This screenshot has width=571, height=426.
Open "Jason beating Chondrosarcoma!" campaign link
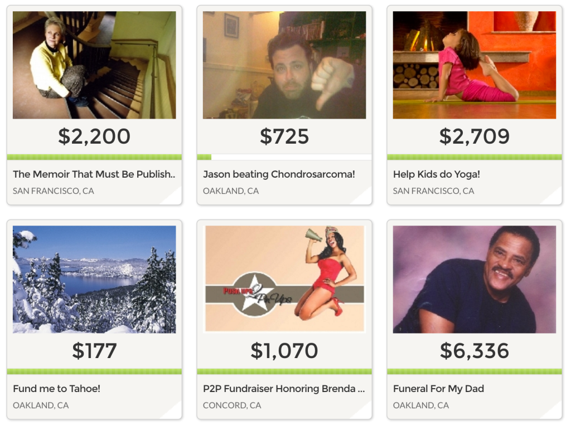279,174
